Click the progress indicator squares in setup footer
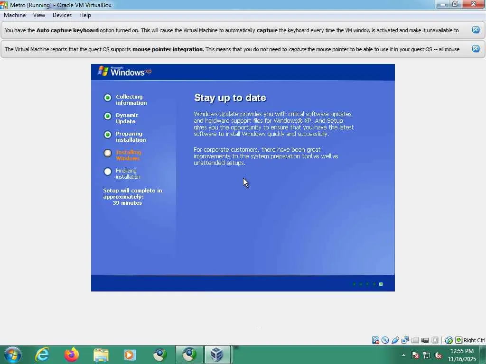 [368, 284]
